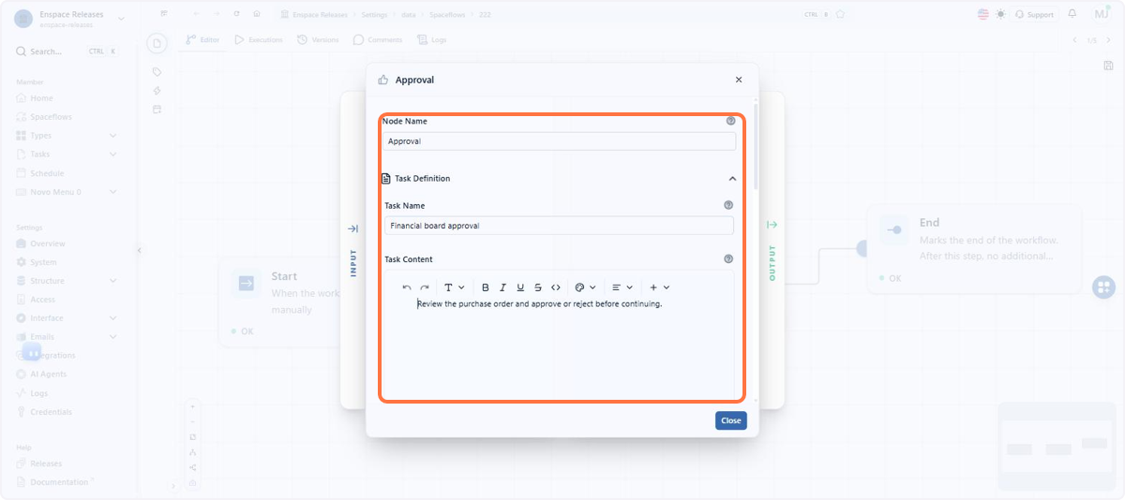Click the Task Name input field

click(x=559, y=226)
